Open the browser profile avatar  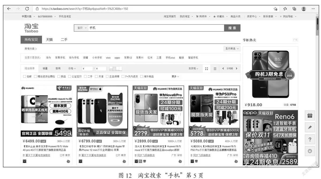(x=304, y=9)
